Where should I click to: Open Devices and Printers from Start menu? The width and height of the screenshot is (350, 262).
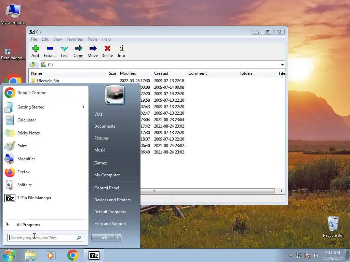[112, 200]
